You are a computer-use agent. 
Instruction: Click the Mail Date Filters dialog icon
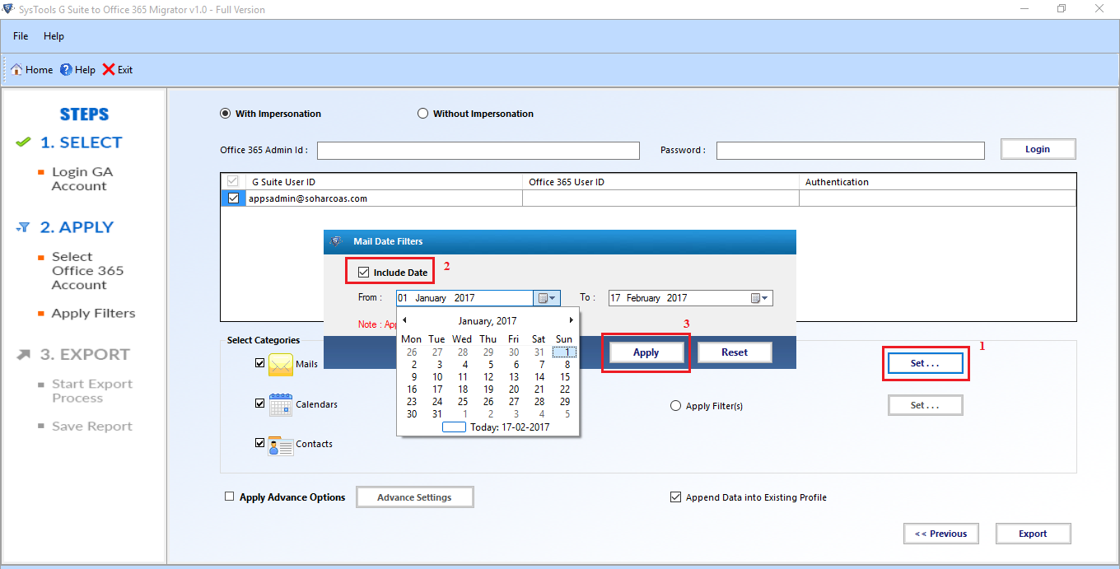pyautogui.click(x=335, y=241)
